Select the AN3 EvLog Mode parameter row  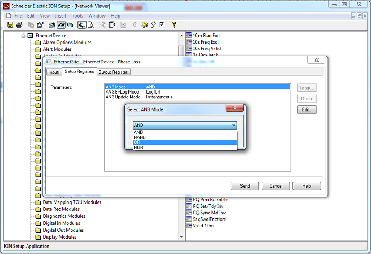(x=197, y=92)
